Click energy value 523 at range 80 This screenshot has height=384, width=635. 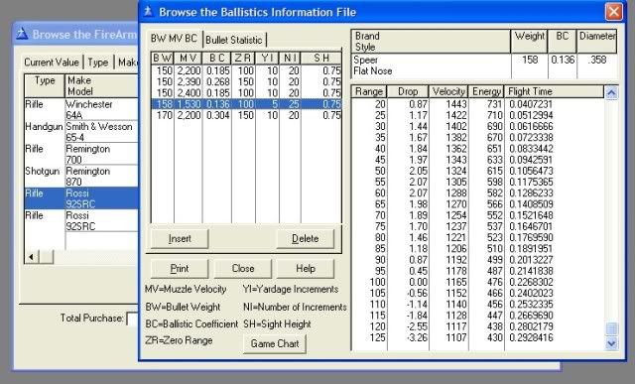click(494, 237)
